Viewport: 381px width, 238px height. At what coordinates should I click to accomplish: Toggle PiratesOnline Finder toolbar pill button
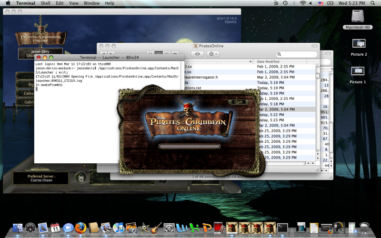click(x=314, y=46)
